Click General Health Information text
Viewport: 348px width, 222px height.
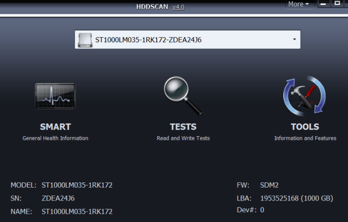click(56, 138)
